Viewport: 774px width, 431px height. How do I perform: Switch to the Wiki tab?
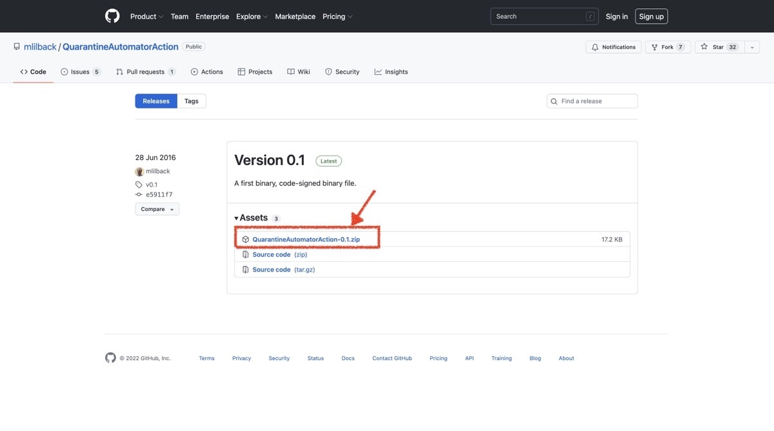(x=299, y=72)
